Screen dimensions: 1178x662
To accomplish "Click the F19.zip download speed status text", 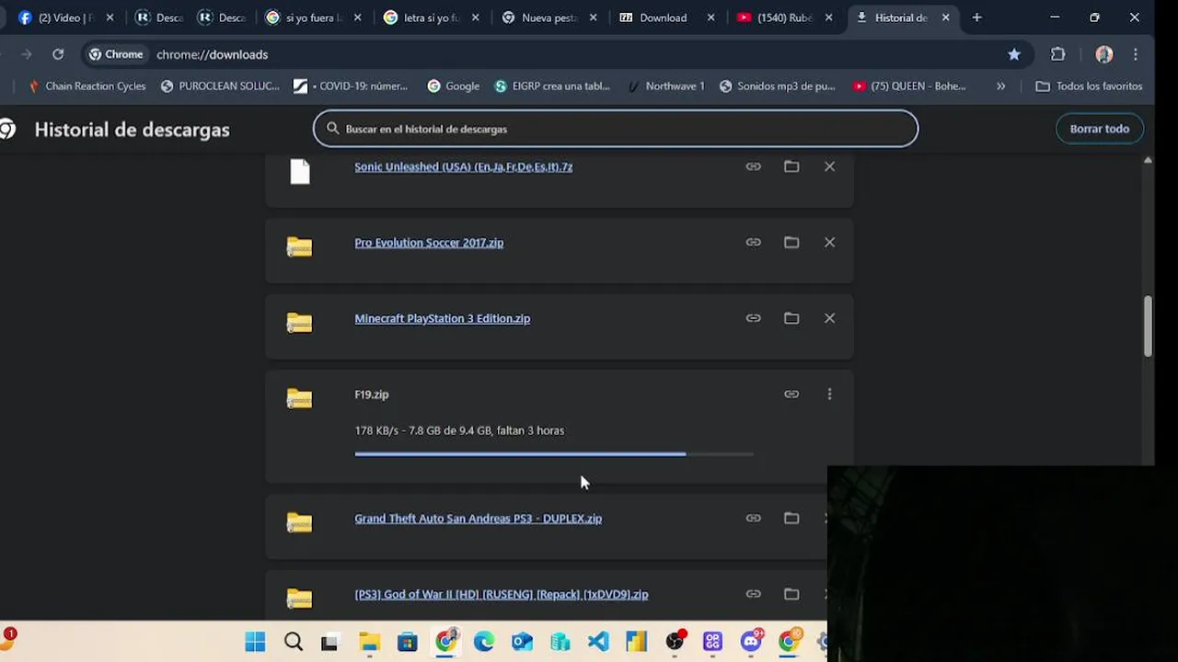I will click(459, 430).
